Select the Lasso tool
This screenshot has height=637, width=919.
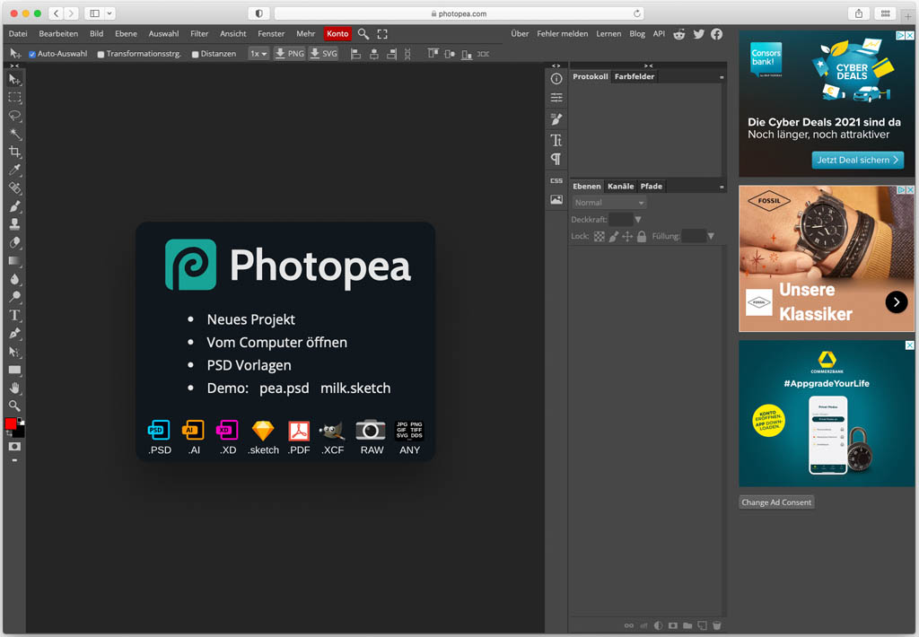pyautogui.click(x=14, y=116)
